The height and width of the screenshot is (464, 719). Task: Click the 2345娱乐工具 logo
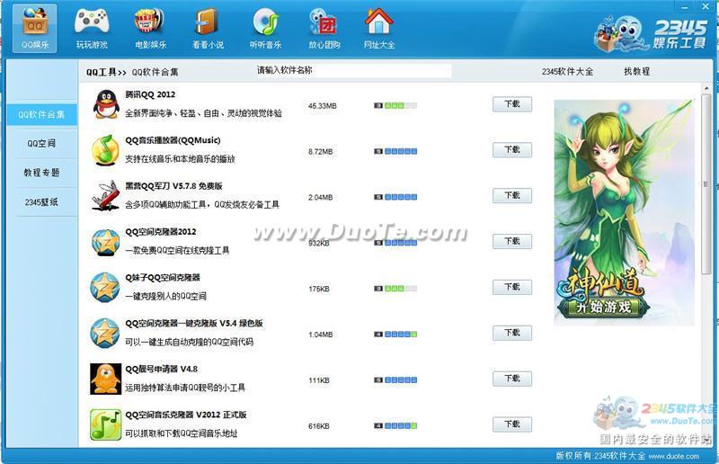click(651, 33)
